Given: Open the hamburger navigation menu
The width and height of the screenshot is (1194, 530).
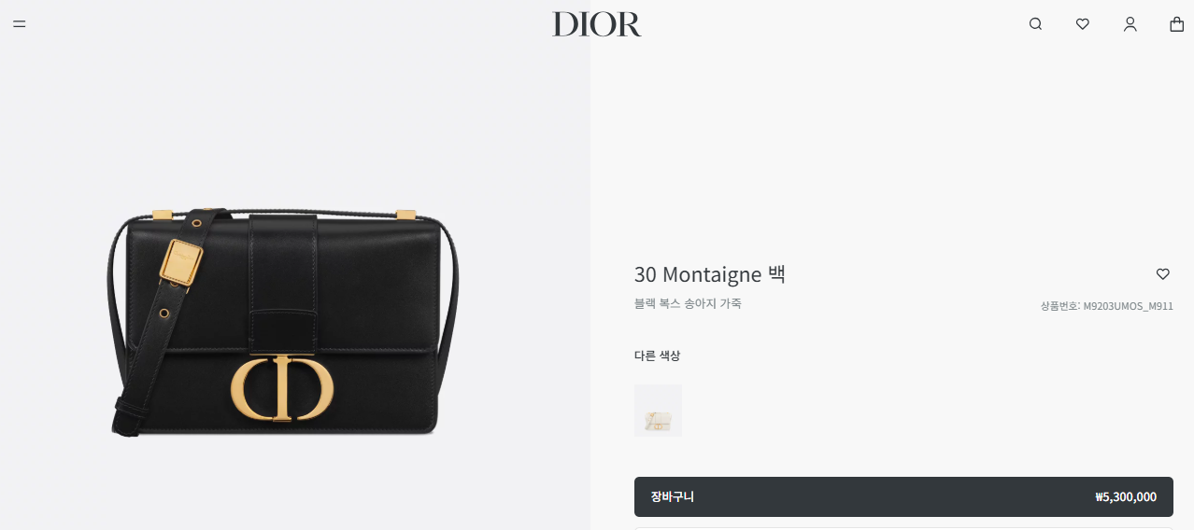Looking at the screenshot, I should coord(19,24).
